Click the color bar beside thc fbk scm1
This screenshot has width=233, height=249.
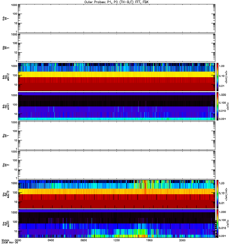(217, 223)
